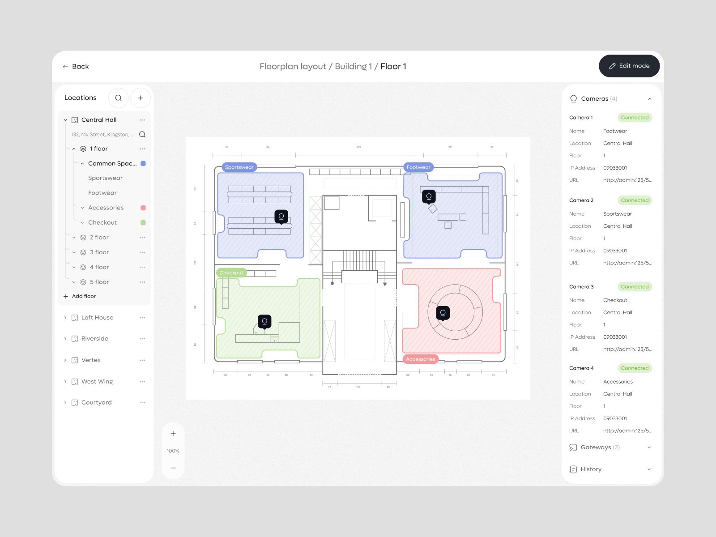Viewport: 716px width, 537px height.
Task: Click the 132, My Street address text
Action: pyautogui.click(x=102, y=135)
